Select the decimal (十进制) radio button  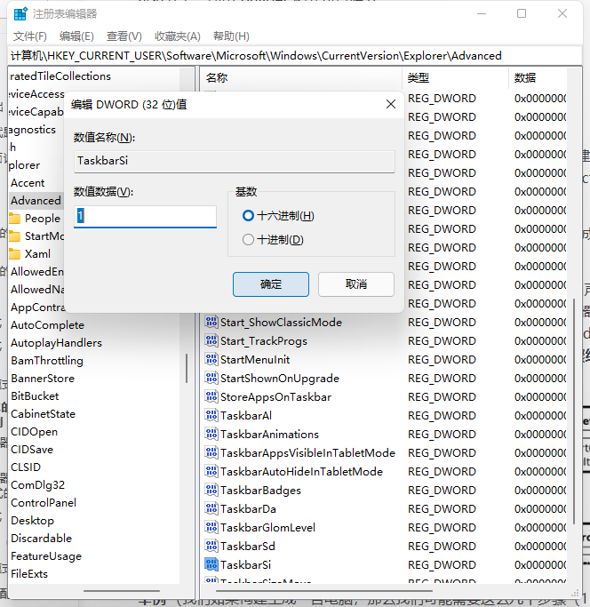(x=248, y=240)
